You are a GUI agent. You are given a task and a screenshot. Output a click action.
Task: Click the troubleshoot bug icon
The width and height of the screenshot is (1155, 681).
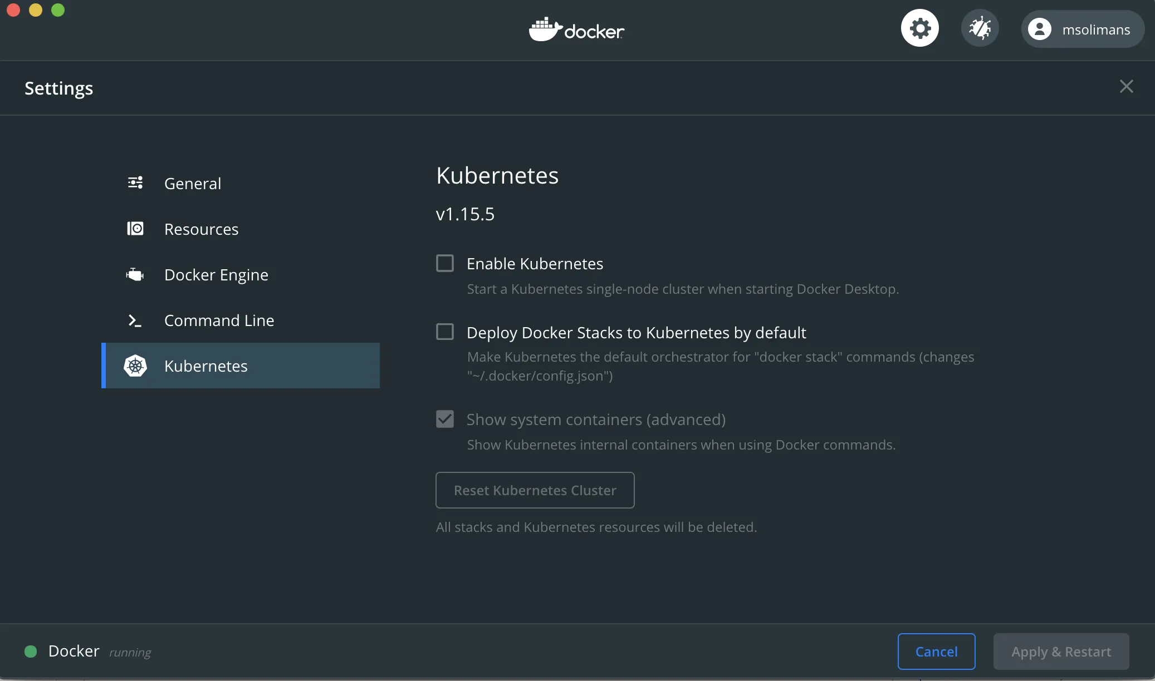pyautogui.click(x=980, y=28)
